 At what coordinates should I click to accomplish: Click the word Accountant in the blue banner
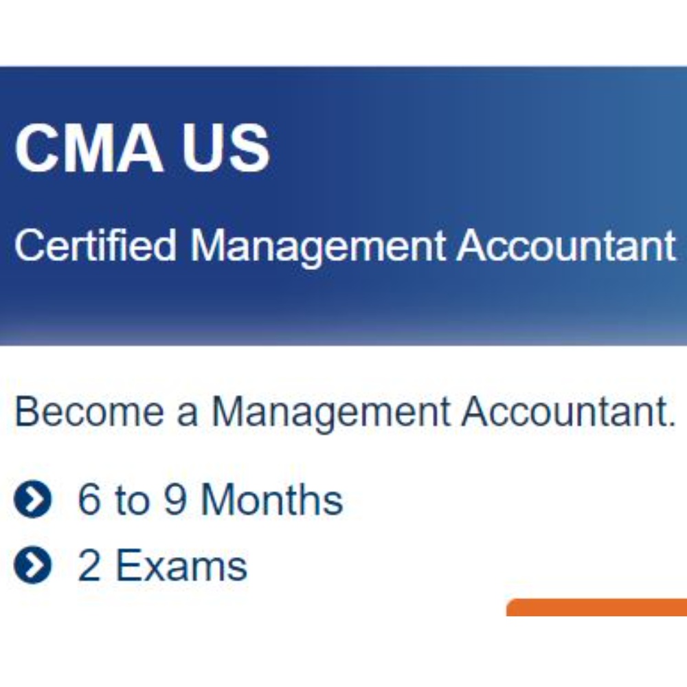[x=567, y=245]
